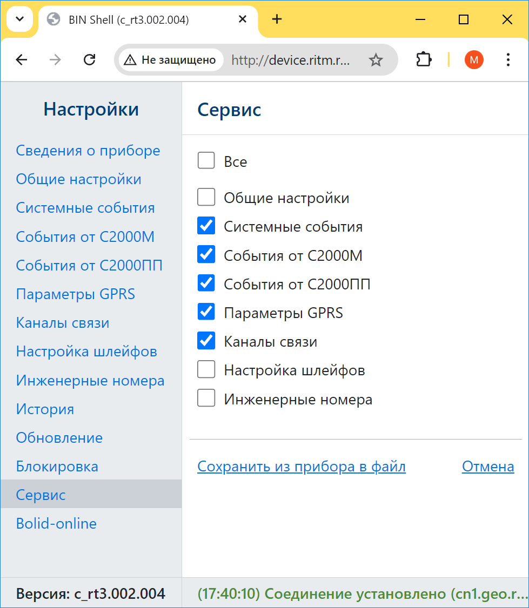The height and width of the screenshot is (608, 529).
Task: Open the profile avatar M
Action: (x=474, y=60)
